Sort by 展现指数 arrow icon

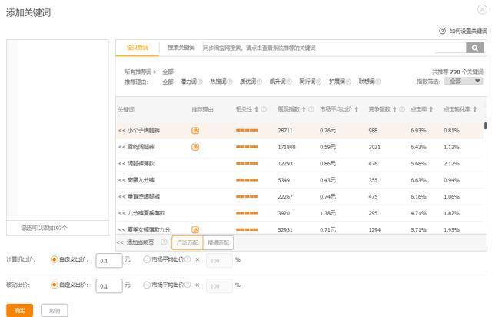(x=304, y=109)
